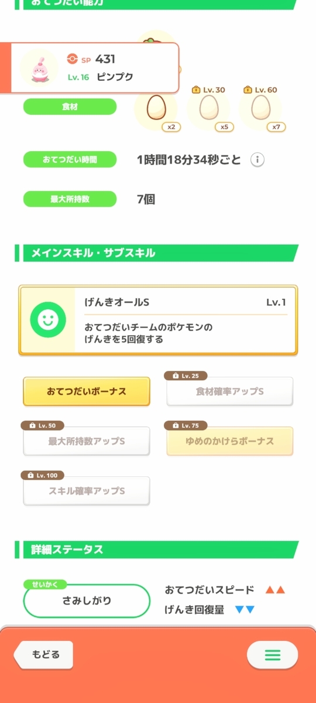Select locked 食材確率アップS sub skill
Screen dimensions: 316x703
(229, 391)
